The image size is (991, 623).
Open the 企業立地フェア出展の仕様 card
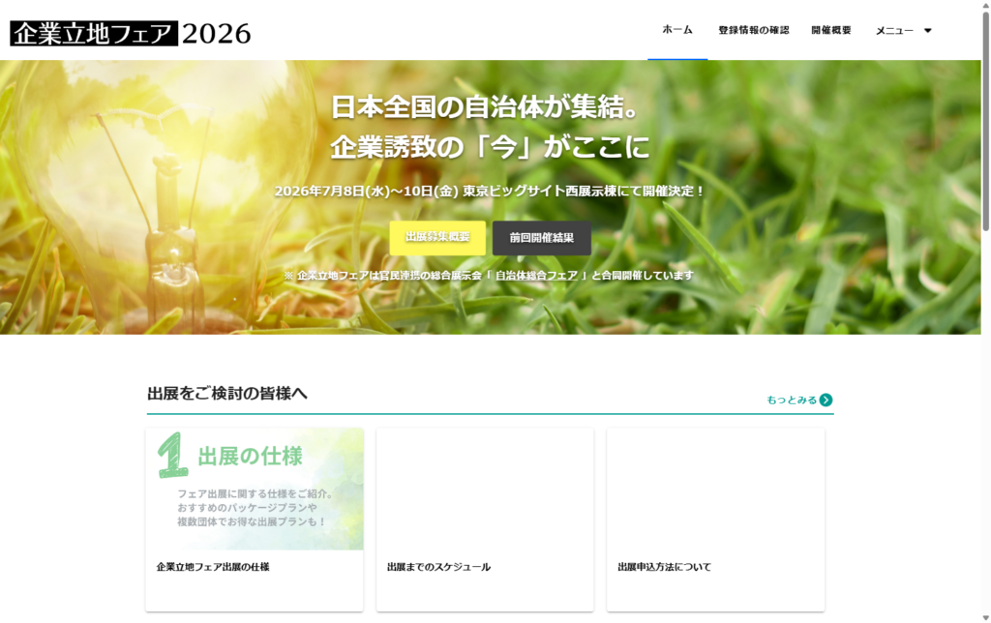(217, 566)
